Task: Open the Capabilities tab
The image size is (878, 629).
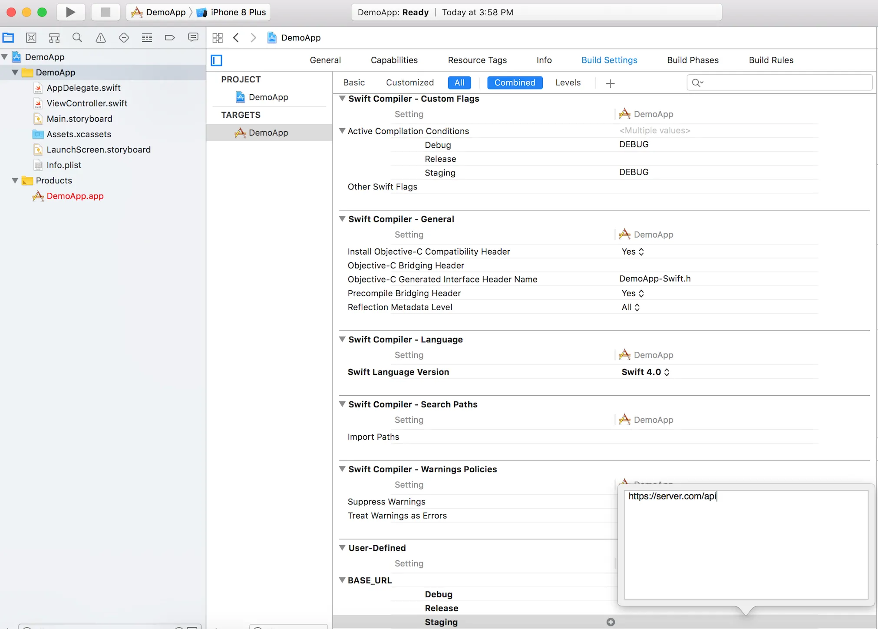Action: [x=394, y=60]
